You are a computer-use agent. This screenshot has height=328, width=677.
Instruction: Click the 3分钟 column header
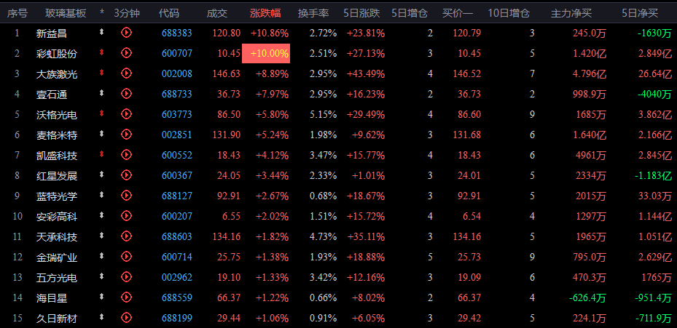point(127,13)
